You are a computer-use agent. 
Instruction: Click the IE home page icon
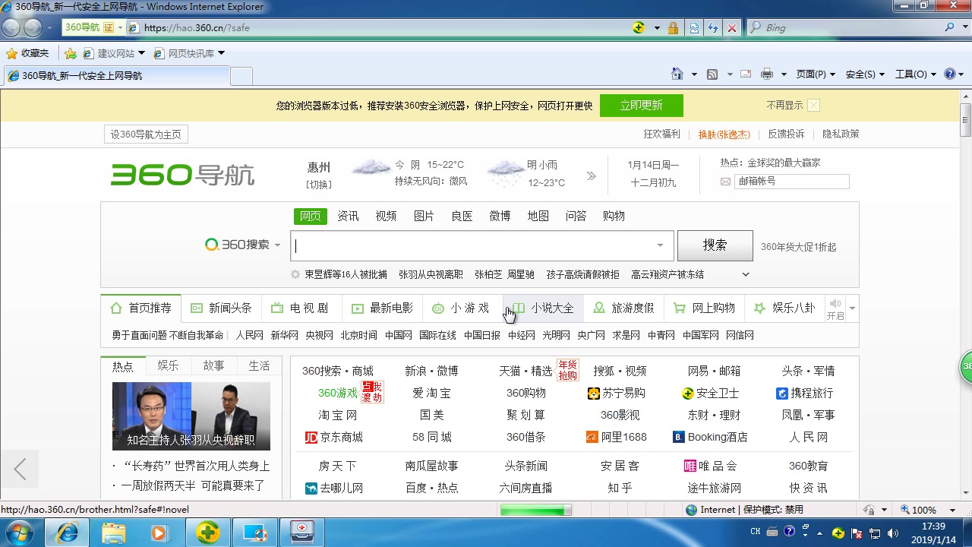point(677,74)
